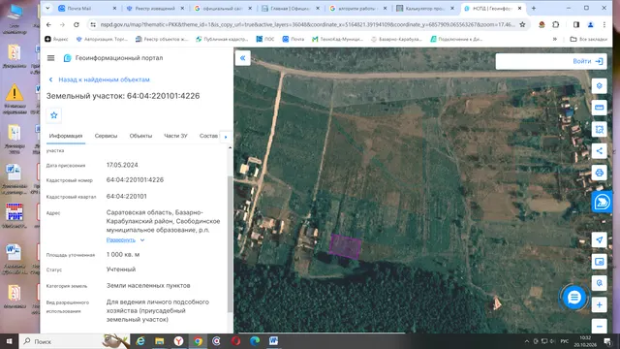
Task: Select the cadastral quarter value 64:04:220101
Action: click(127, 196)
